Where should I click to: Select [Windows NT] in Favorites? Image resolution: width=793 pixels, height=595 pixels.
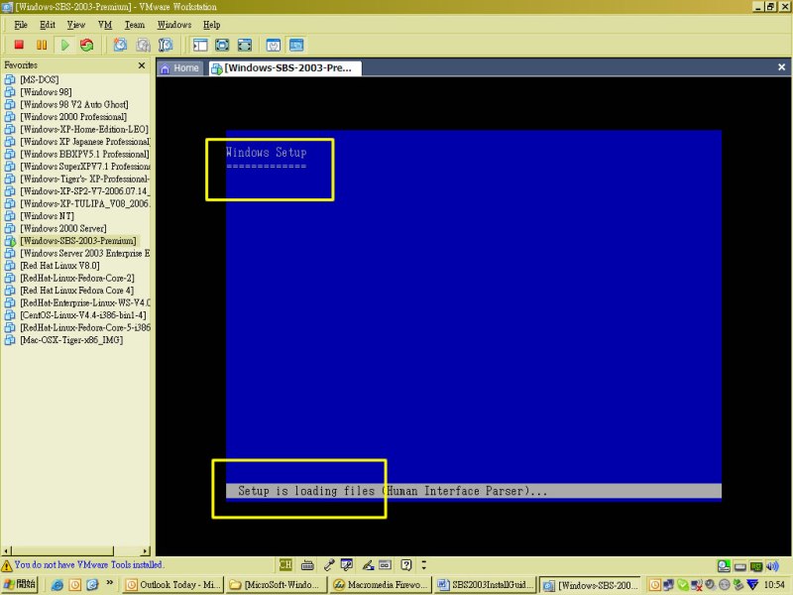click(47, 216)
